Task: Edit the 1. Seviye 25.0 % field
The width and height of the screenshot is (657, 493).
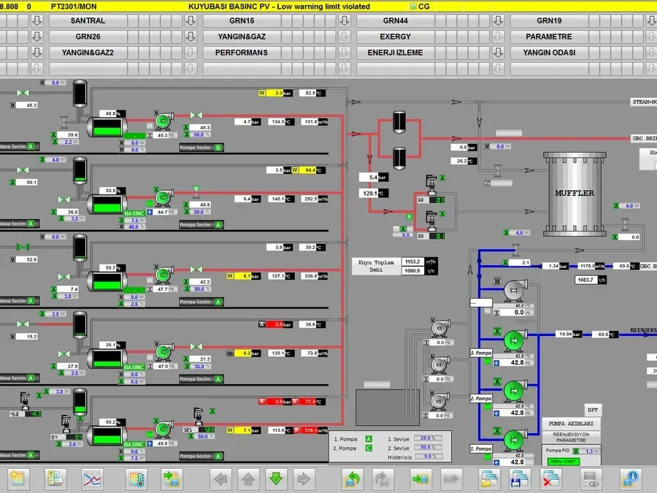Action: (429, 438)
